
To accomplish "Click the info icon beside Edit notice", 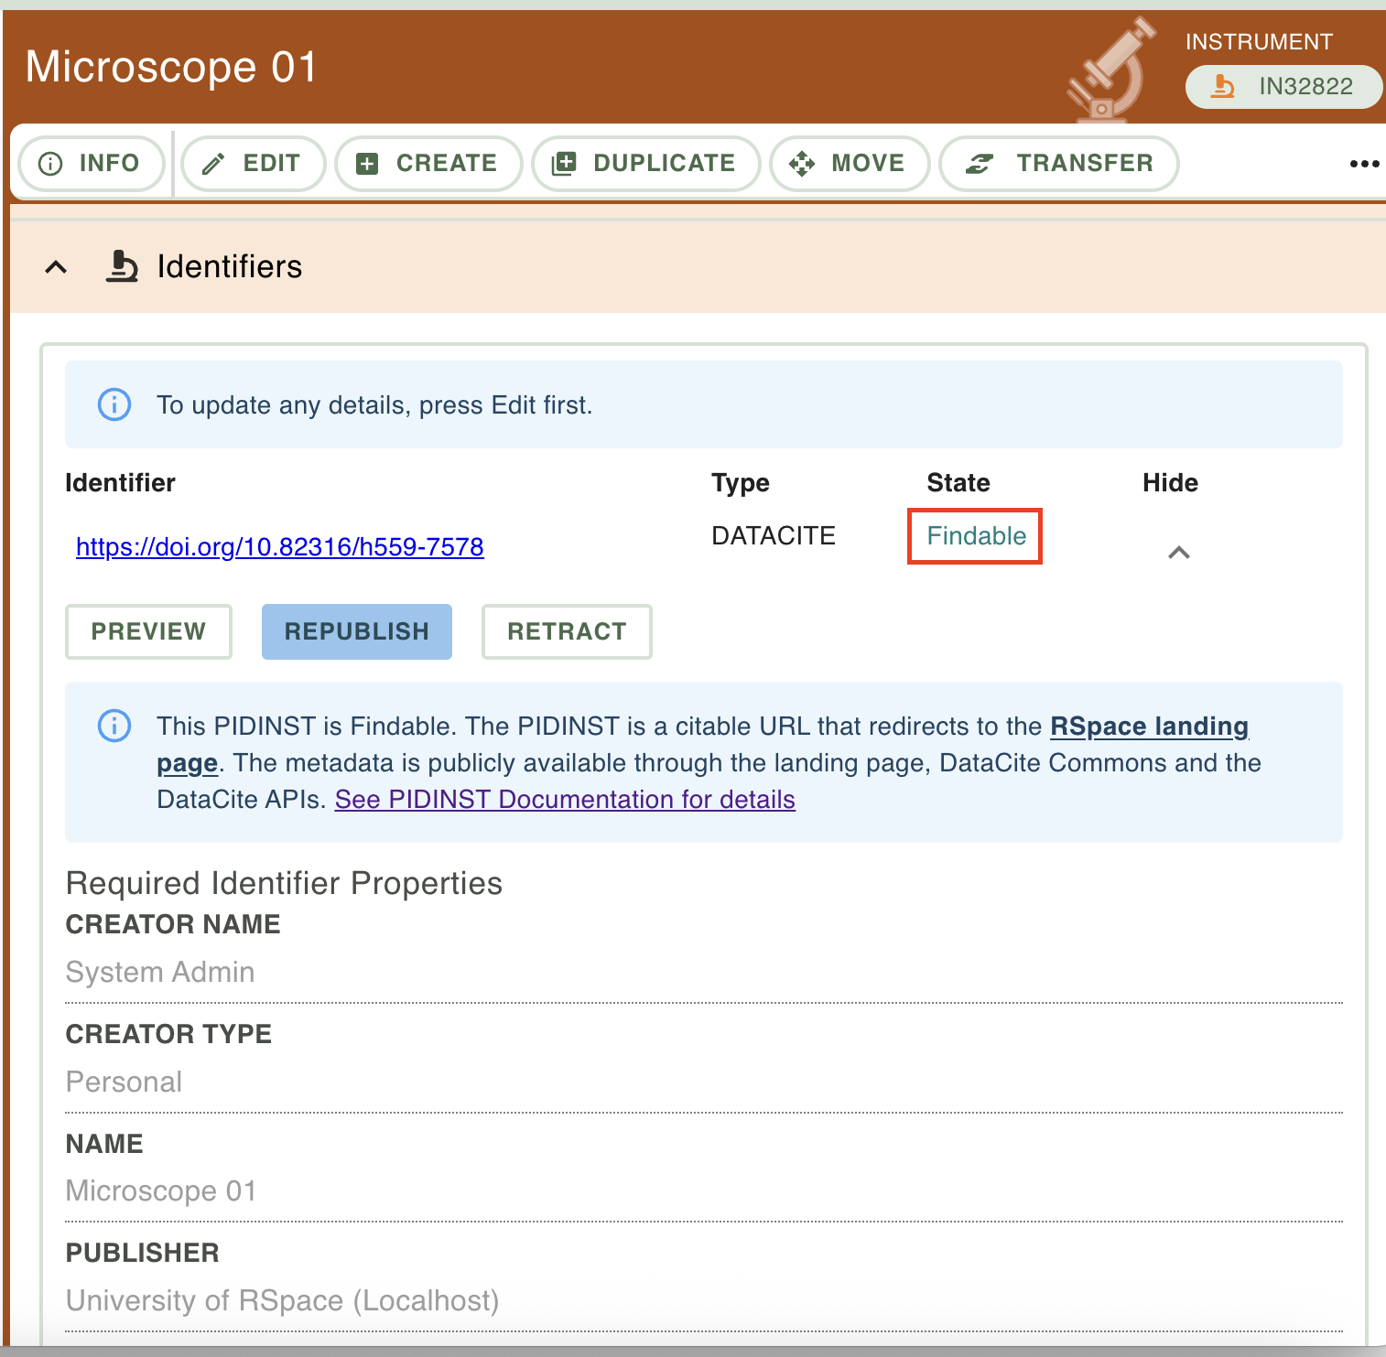I will click(114, 404).
